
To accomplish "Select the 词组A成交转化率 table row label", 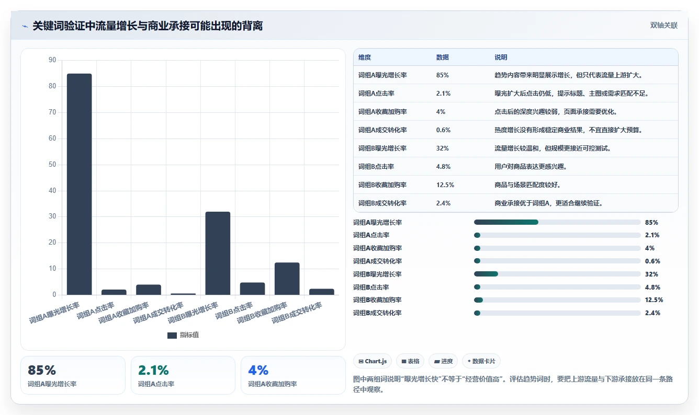I will coord(382,130).
